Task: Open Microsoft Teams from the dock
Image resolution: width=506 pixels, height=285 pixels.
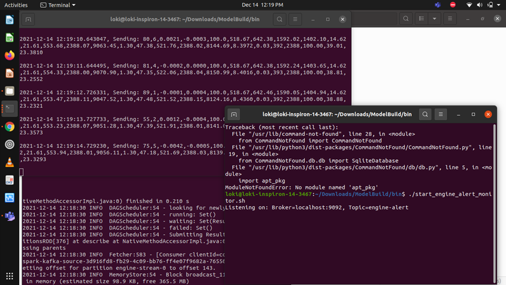Action: point(10,216)
